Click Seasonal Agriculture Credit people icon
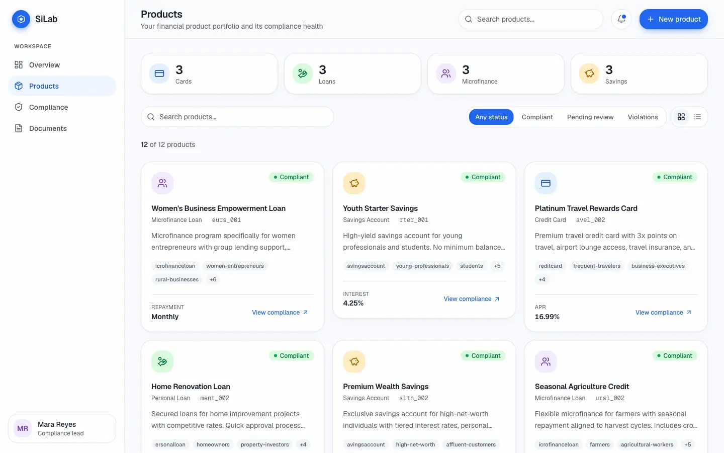This screenshot has width=724, height=453. pos(546,361)
